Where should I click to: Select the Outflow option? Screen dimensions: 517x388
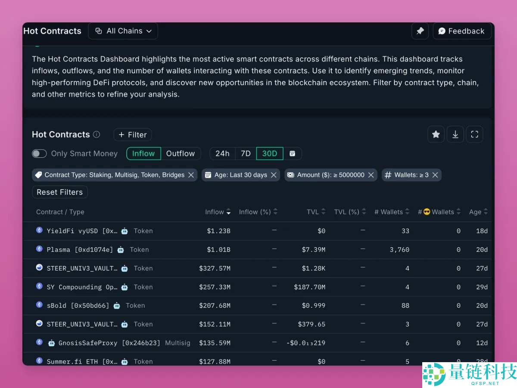click(181, 154)
